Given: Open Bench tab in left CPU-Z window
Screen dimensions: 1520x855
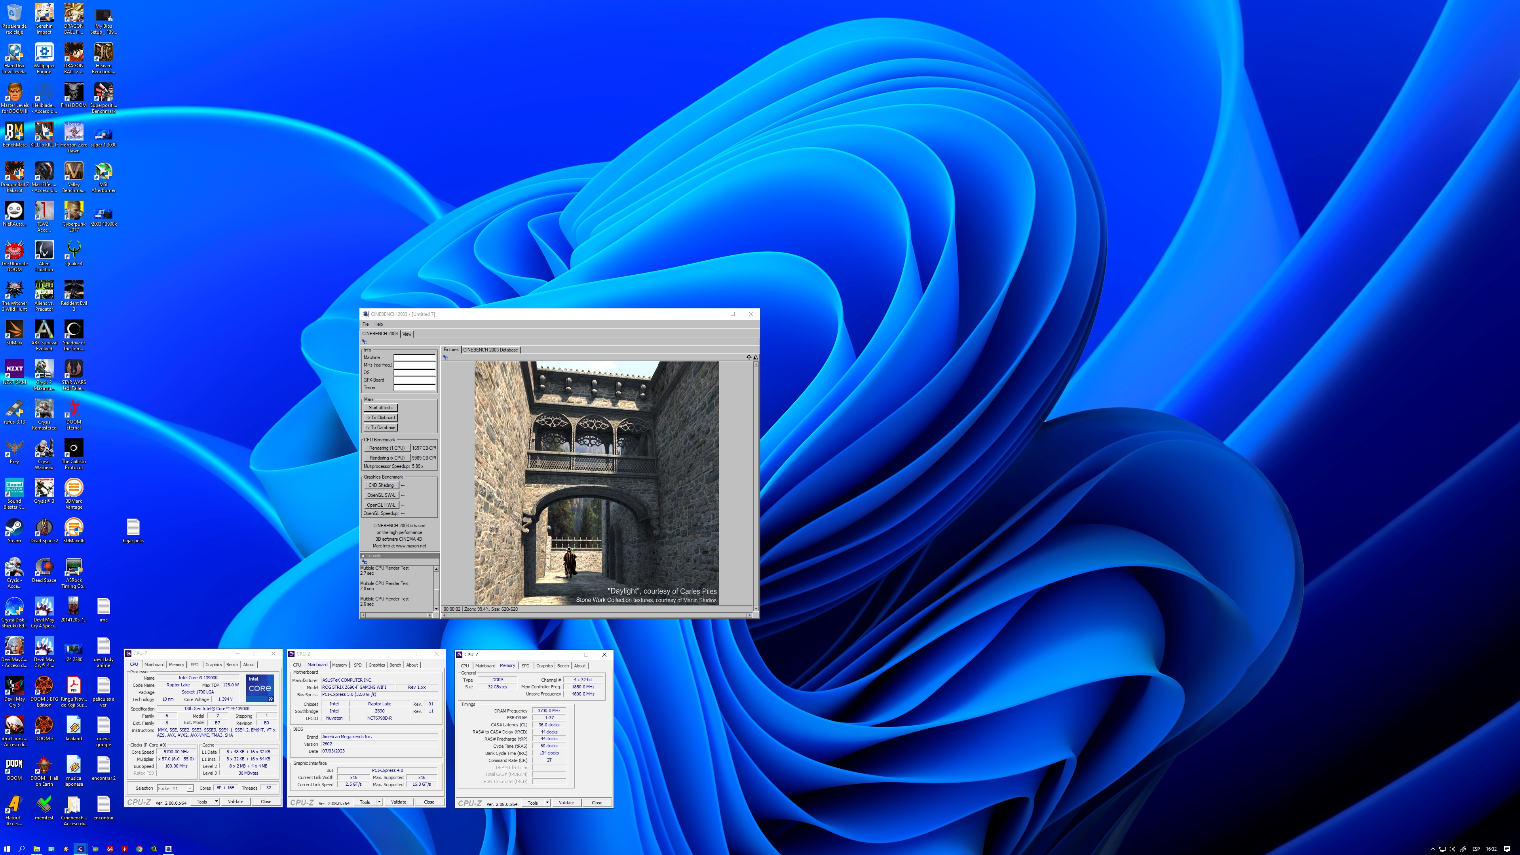Looking at the screenshot, I should [x=232, y=665].
